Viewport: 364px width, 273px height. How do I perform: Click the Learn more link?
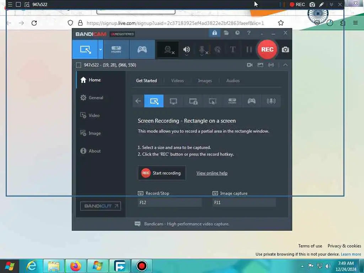click(x=351, y=254)
